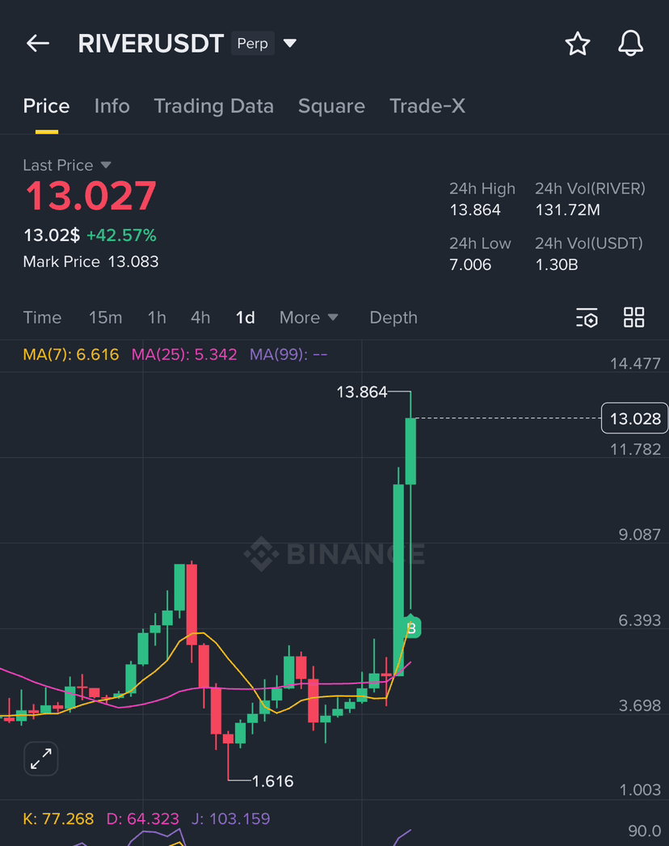Tap the 24h Vol(USDT) 1.30B value
Screen dimensions: 669x846
[557, 265]
